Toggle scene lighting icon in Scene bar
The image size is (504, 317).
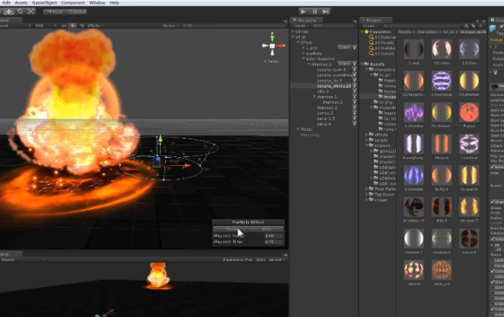point(73,25)
